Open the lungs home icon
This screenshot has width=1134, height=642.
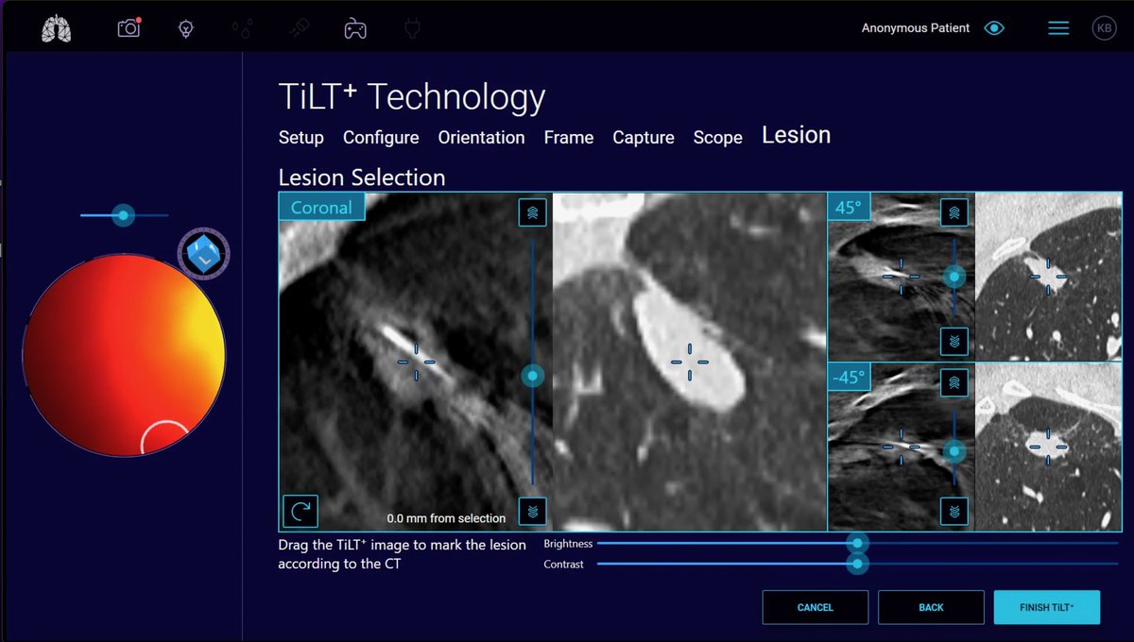point(57,29)
